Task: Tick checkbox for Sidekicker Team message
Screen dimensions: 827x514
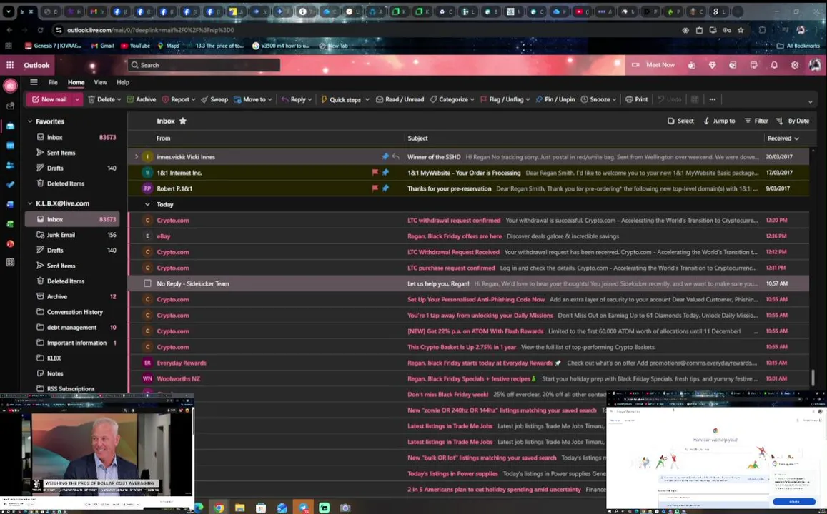Action: click(147, 283)
